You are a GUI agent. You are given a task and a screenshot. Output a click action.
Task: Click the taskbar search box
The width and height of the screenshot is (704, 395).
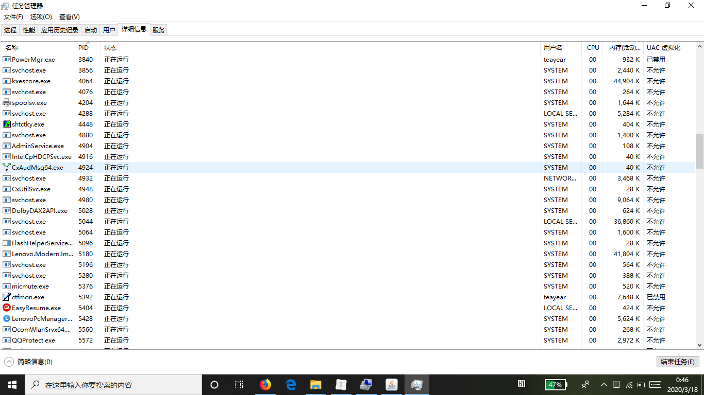113,385
